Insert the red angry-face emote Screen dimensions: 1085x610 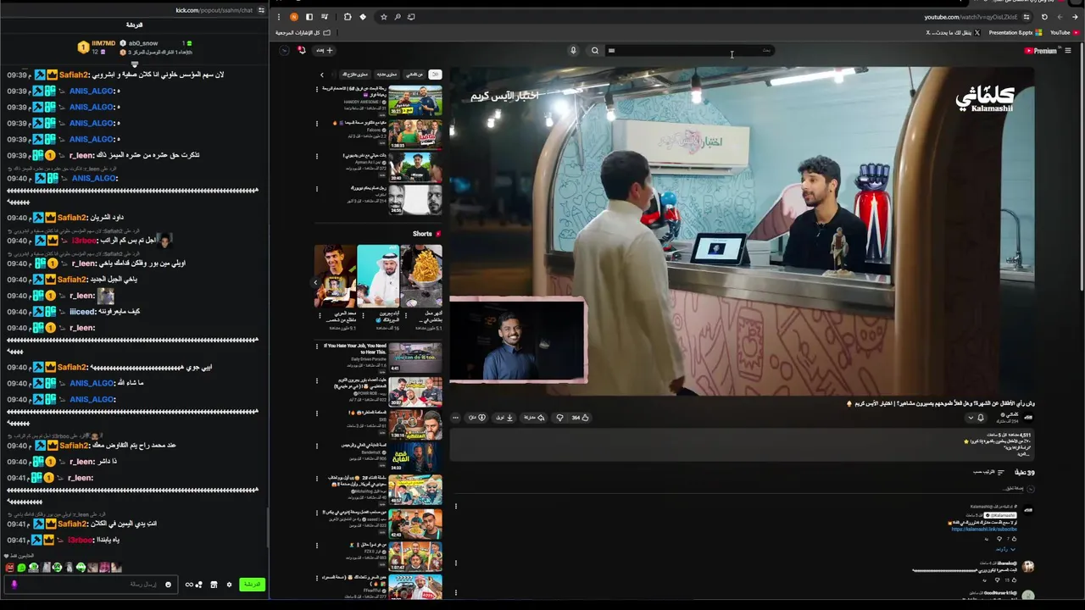10,568
